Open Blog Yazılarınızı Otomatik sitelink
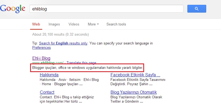 [x=134, y=92]
